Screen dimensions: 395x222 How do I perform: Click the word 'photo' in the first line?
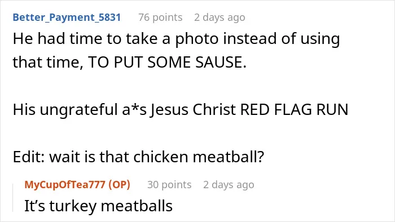tap(197, 39)
